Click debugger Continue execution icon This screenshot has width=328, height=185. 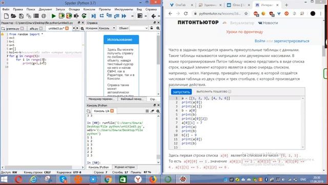[124, 16]
